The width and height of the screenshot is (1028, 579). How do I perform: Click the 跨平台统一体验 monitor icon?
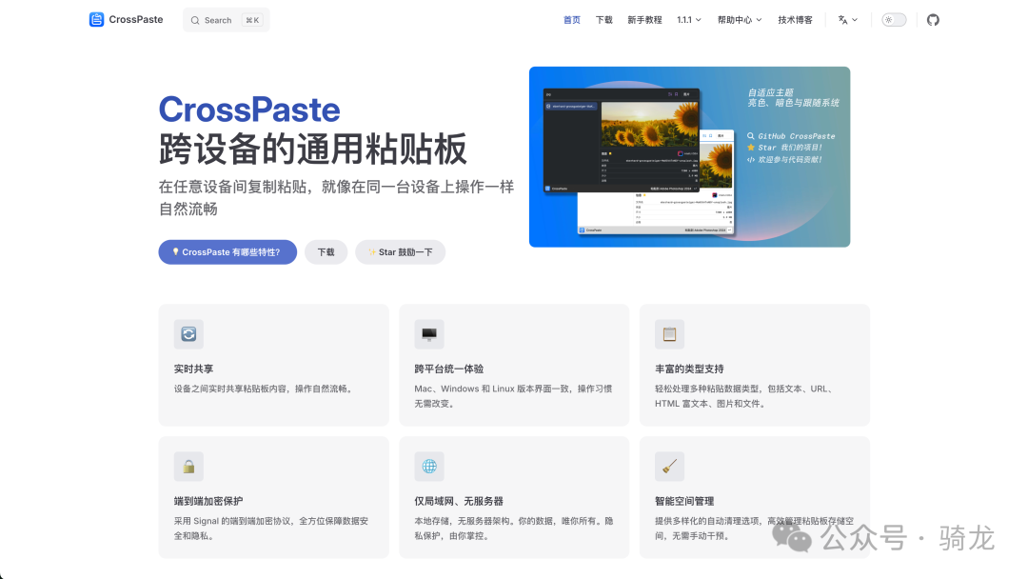point(429,334)
